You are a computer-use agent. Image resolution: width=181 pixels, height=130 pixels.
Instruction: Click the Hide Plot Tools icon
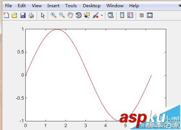tap(142, 15)
